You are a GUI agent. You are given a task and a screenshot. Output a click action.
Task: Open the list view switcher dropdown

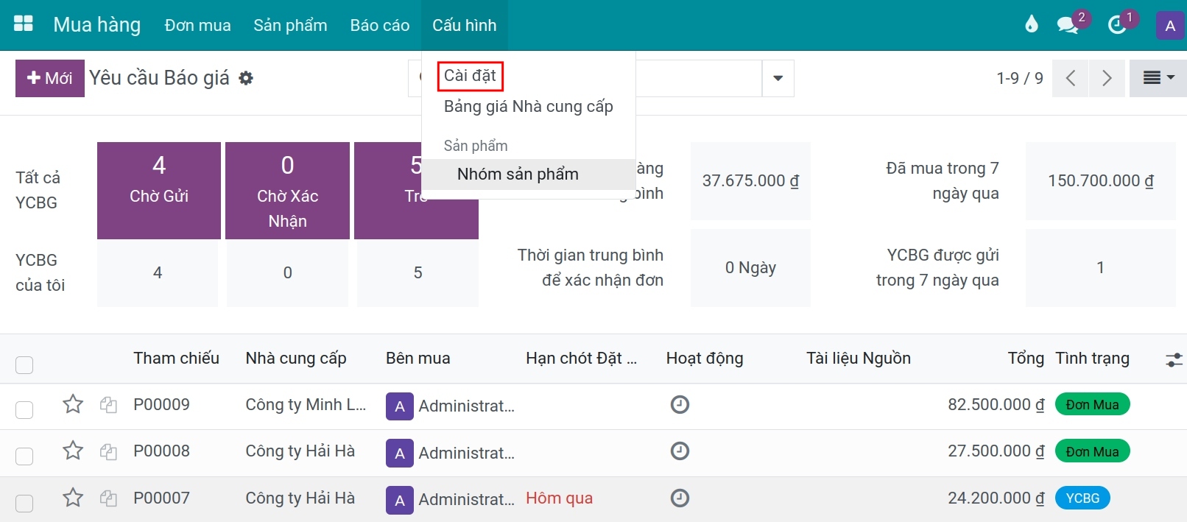click(x=1158, y=78)
